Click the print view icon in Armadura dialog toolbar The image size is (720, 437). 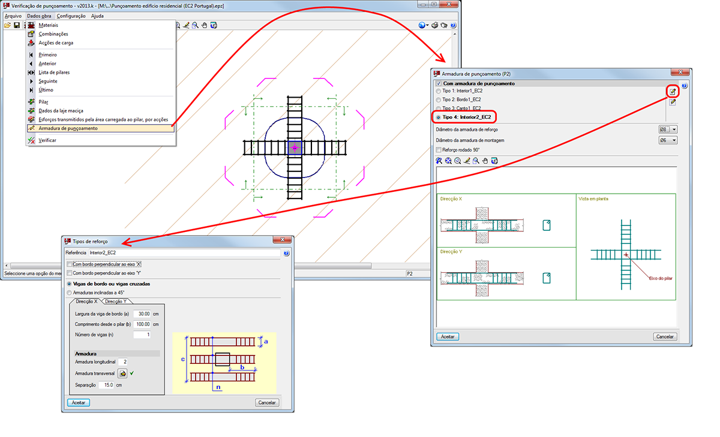click(x=494, y=161)
